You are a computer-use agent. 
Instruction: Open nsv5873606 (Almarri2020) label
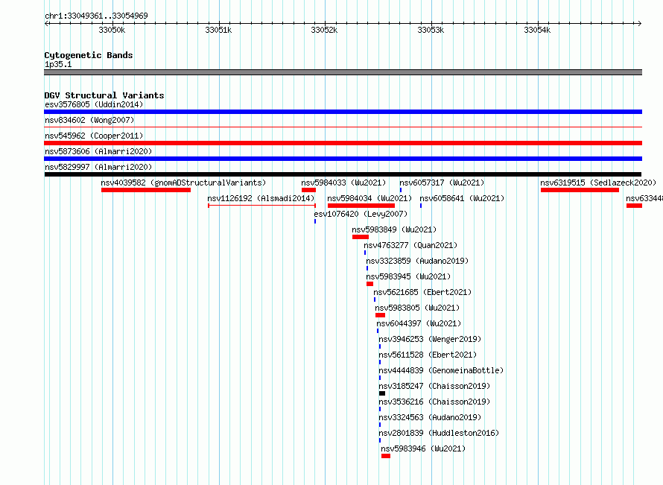(x=98, y=151)
